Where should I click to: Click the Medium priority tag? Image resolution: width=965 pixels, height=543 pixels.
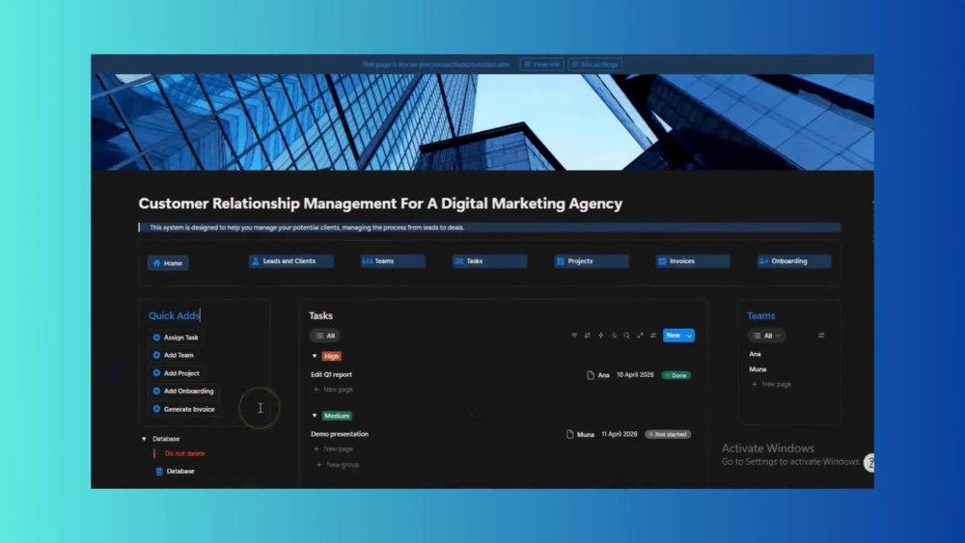337,416
